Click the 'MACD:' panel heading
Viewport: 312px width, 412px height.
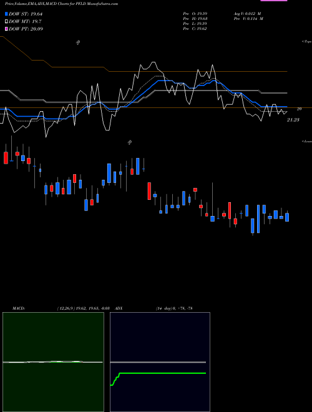pyautogui.click(x=19, y=308)
